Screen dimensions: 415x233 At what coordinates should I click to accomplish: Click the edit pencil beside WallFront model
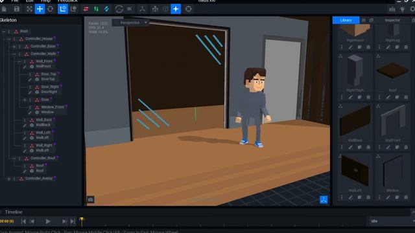[25, 67]
